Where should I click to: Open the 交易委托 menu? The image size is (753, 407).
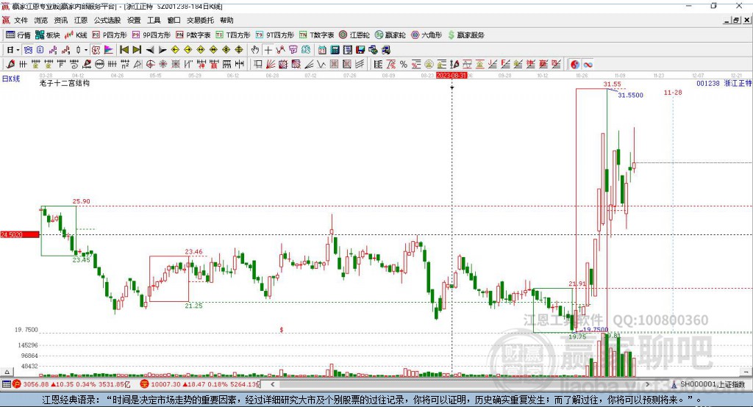(x=200, y=20)
